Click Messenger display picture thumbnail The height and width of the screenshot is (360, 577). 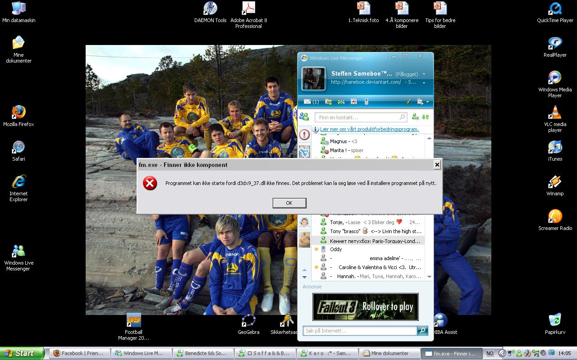coord(313,79)
